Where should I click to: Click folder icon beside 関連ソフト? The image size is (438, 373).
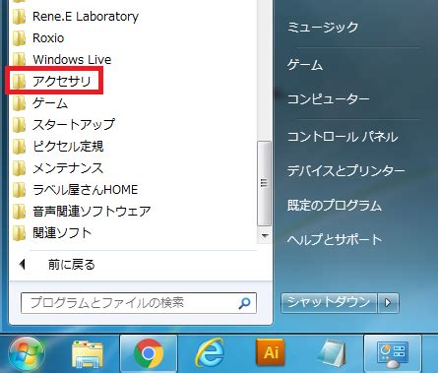click(x=19, y=233)
